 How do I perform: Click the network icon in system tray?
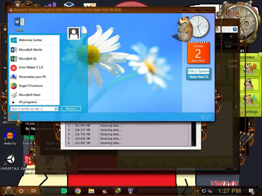click(x=204, y=191)
